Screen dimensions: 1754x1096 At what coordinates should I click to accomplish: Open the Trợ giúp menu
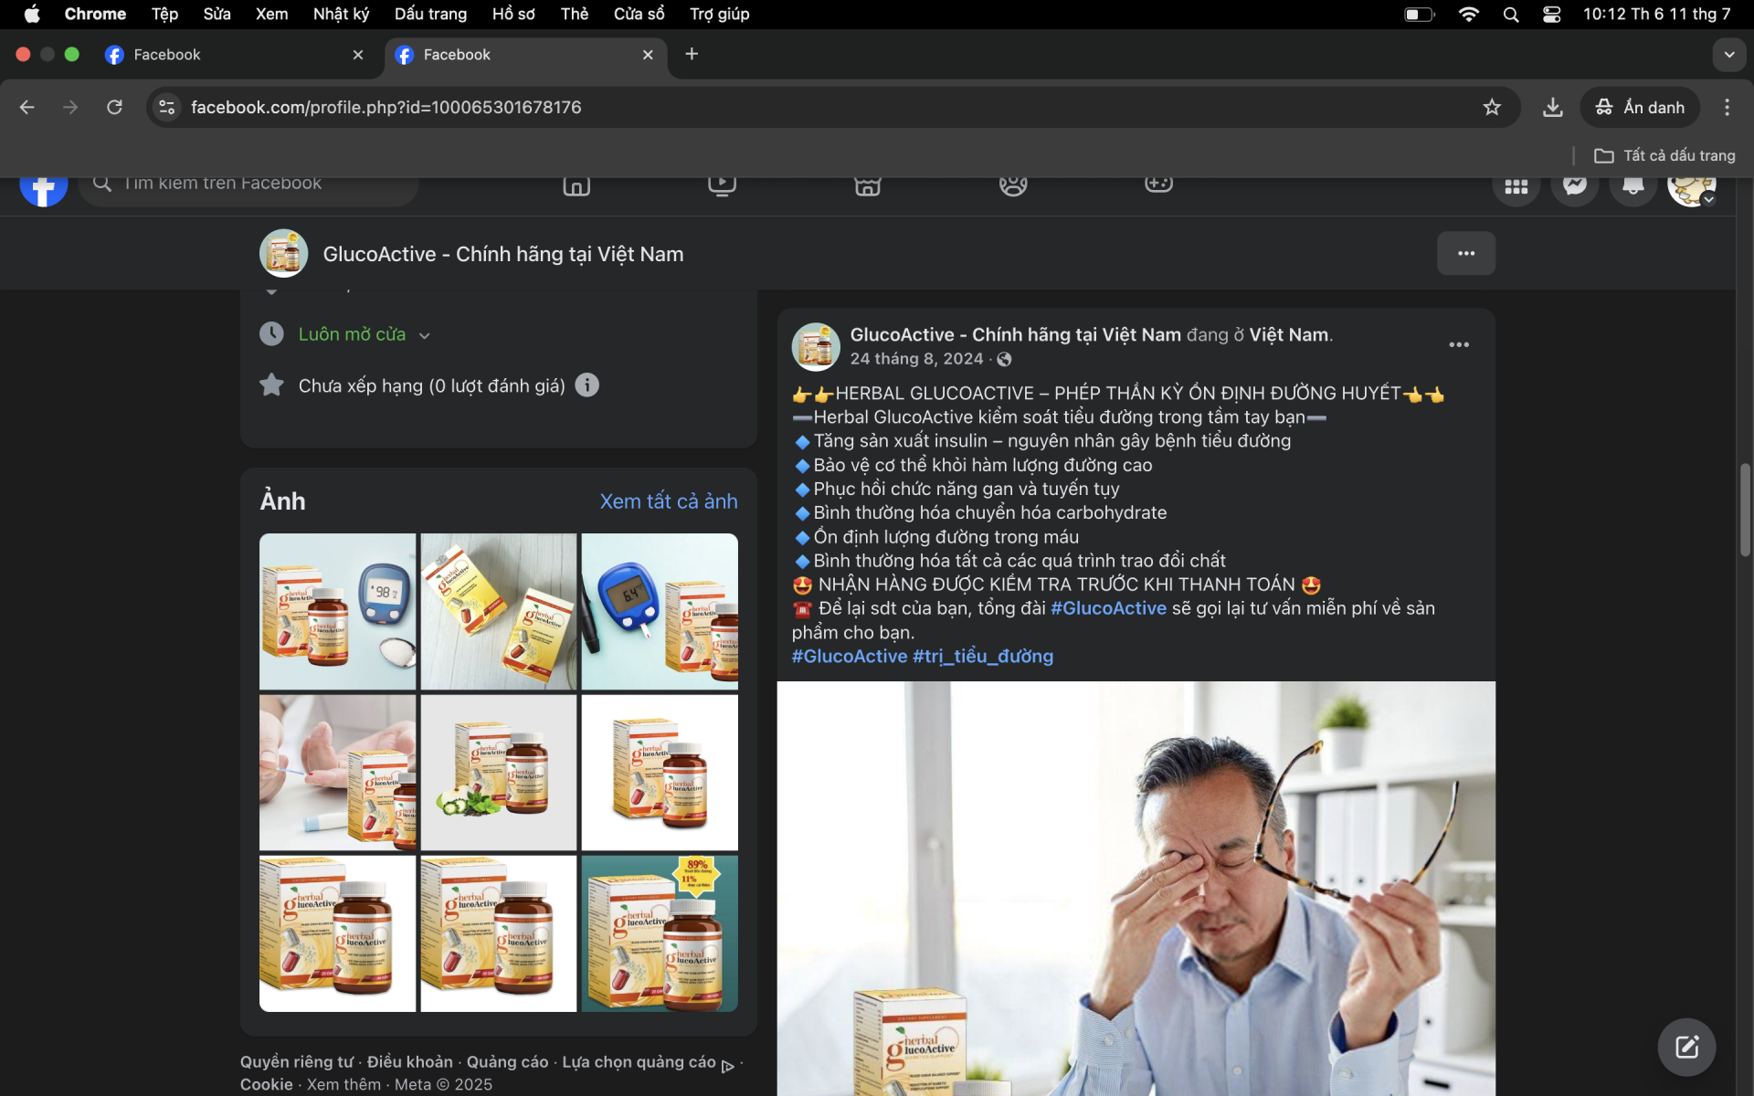point(719,15)
